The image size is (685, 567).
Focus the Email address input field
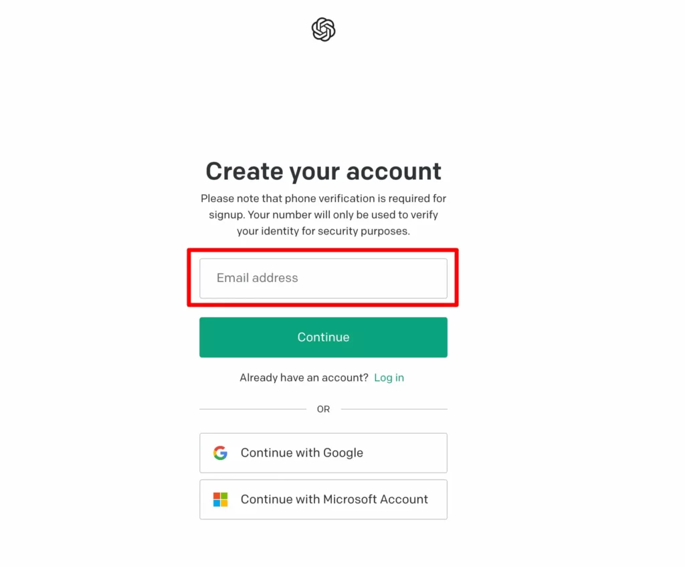(x=323, y=278)
